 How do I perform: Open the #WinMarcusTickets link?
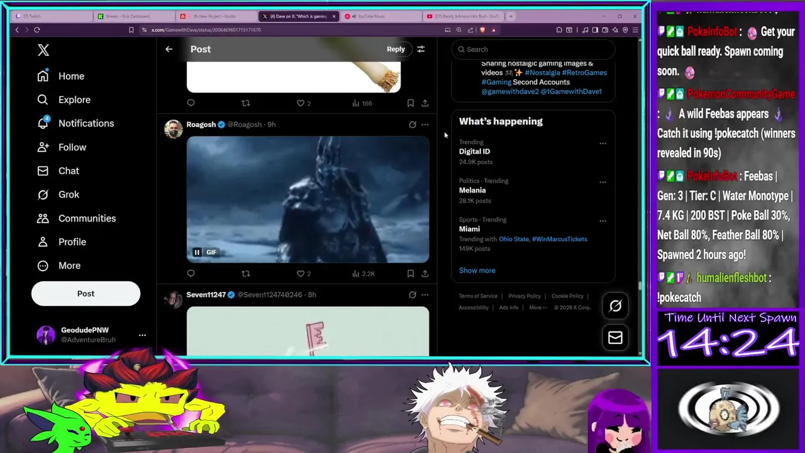(560, 239)
